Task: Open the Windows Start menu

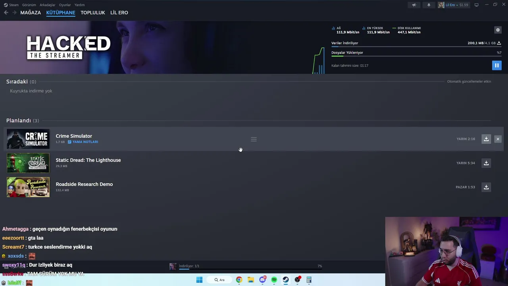Action: pos(199,280)
